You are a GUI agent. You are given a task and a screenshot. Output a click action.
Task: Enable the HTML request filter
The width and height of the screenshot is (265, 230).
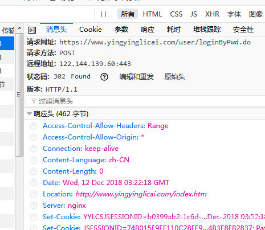[152, 14]
